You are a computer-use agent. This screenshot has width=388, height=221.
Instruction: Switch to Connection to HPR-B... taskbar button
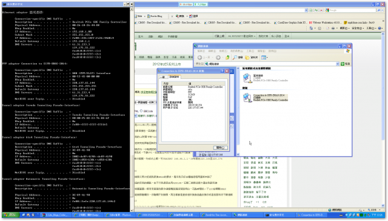311,215
